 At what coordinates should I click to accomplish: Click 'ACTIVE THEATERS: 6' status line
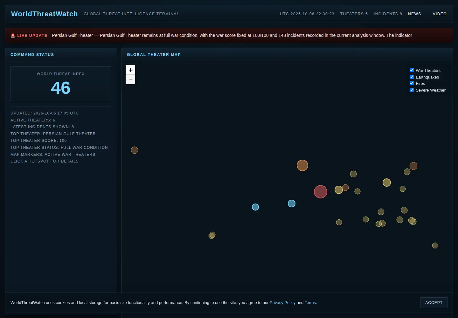pos(33,120)
